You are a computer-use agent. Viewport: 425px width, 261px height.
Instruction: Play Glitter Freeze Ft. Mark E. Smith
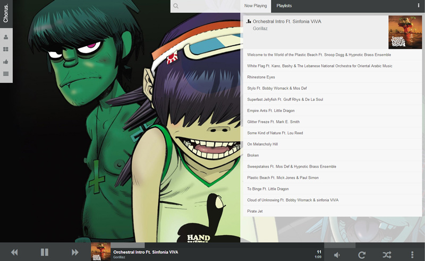coord(333,122)
